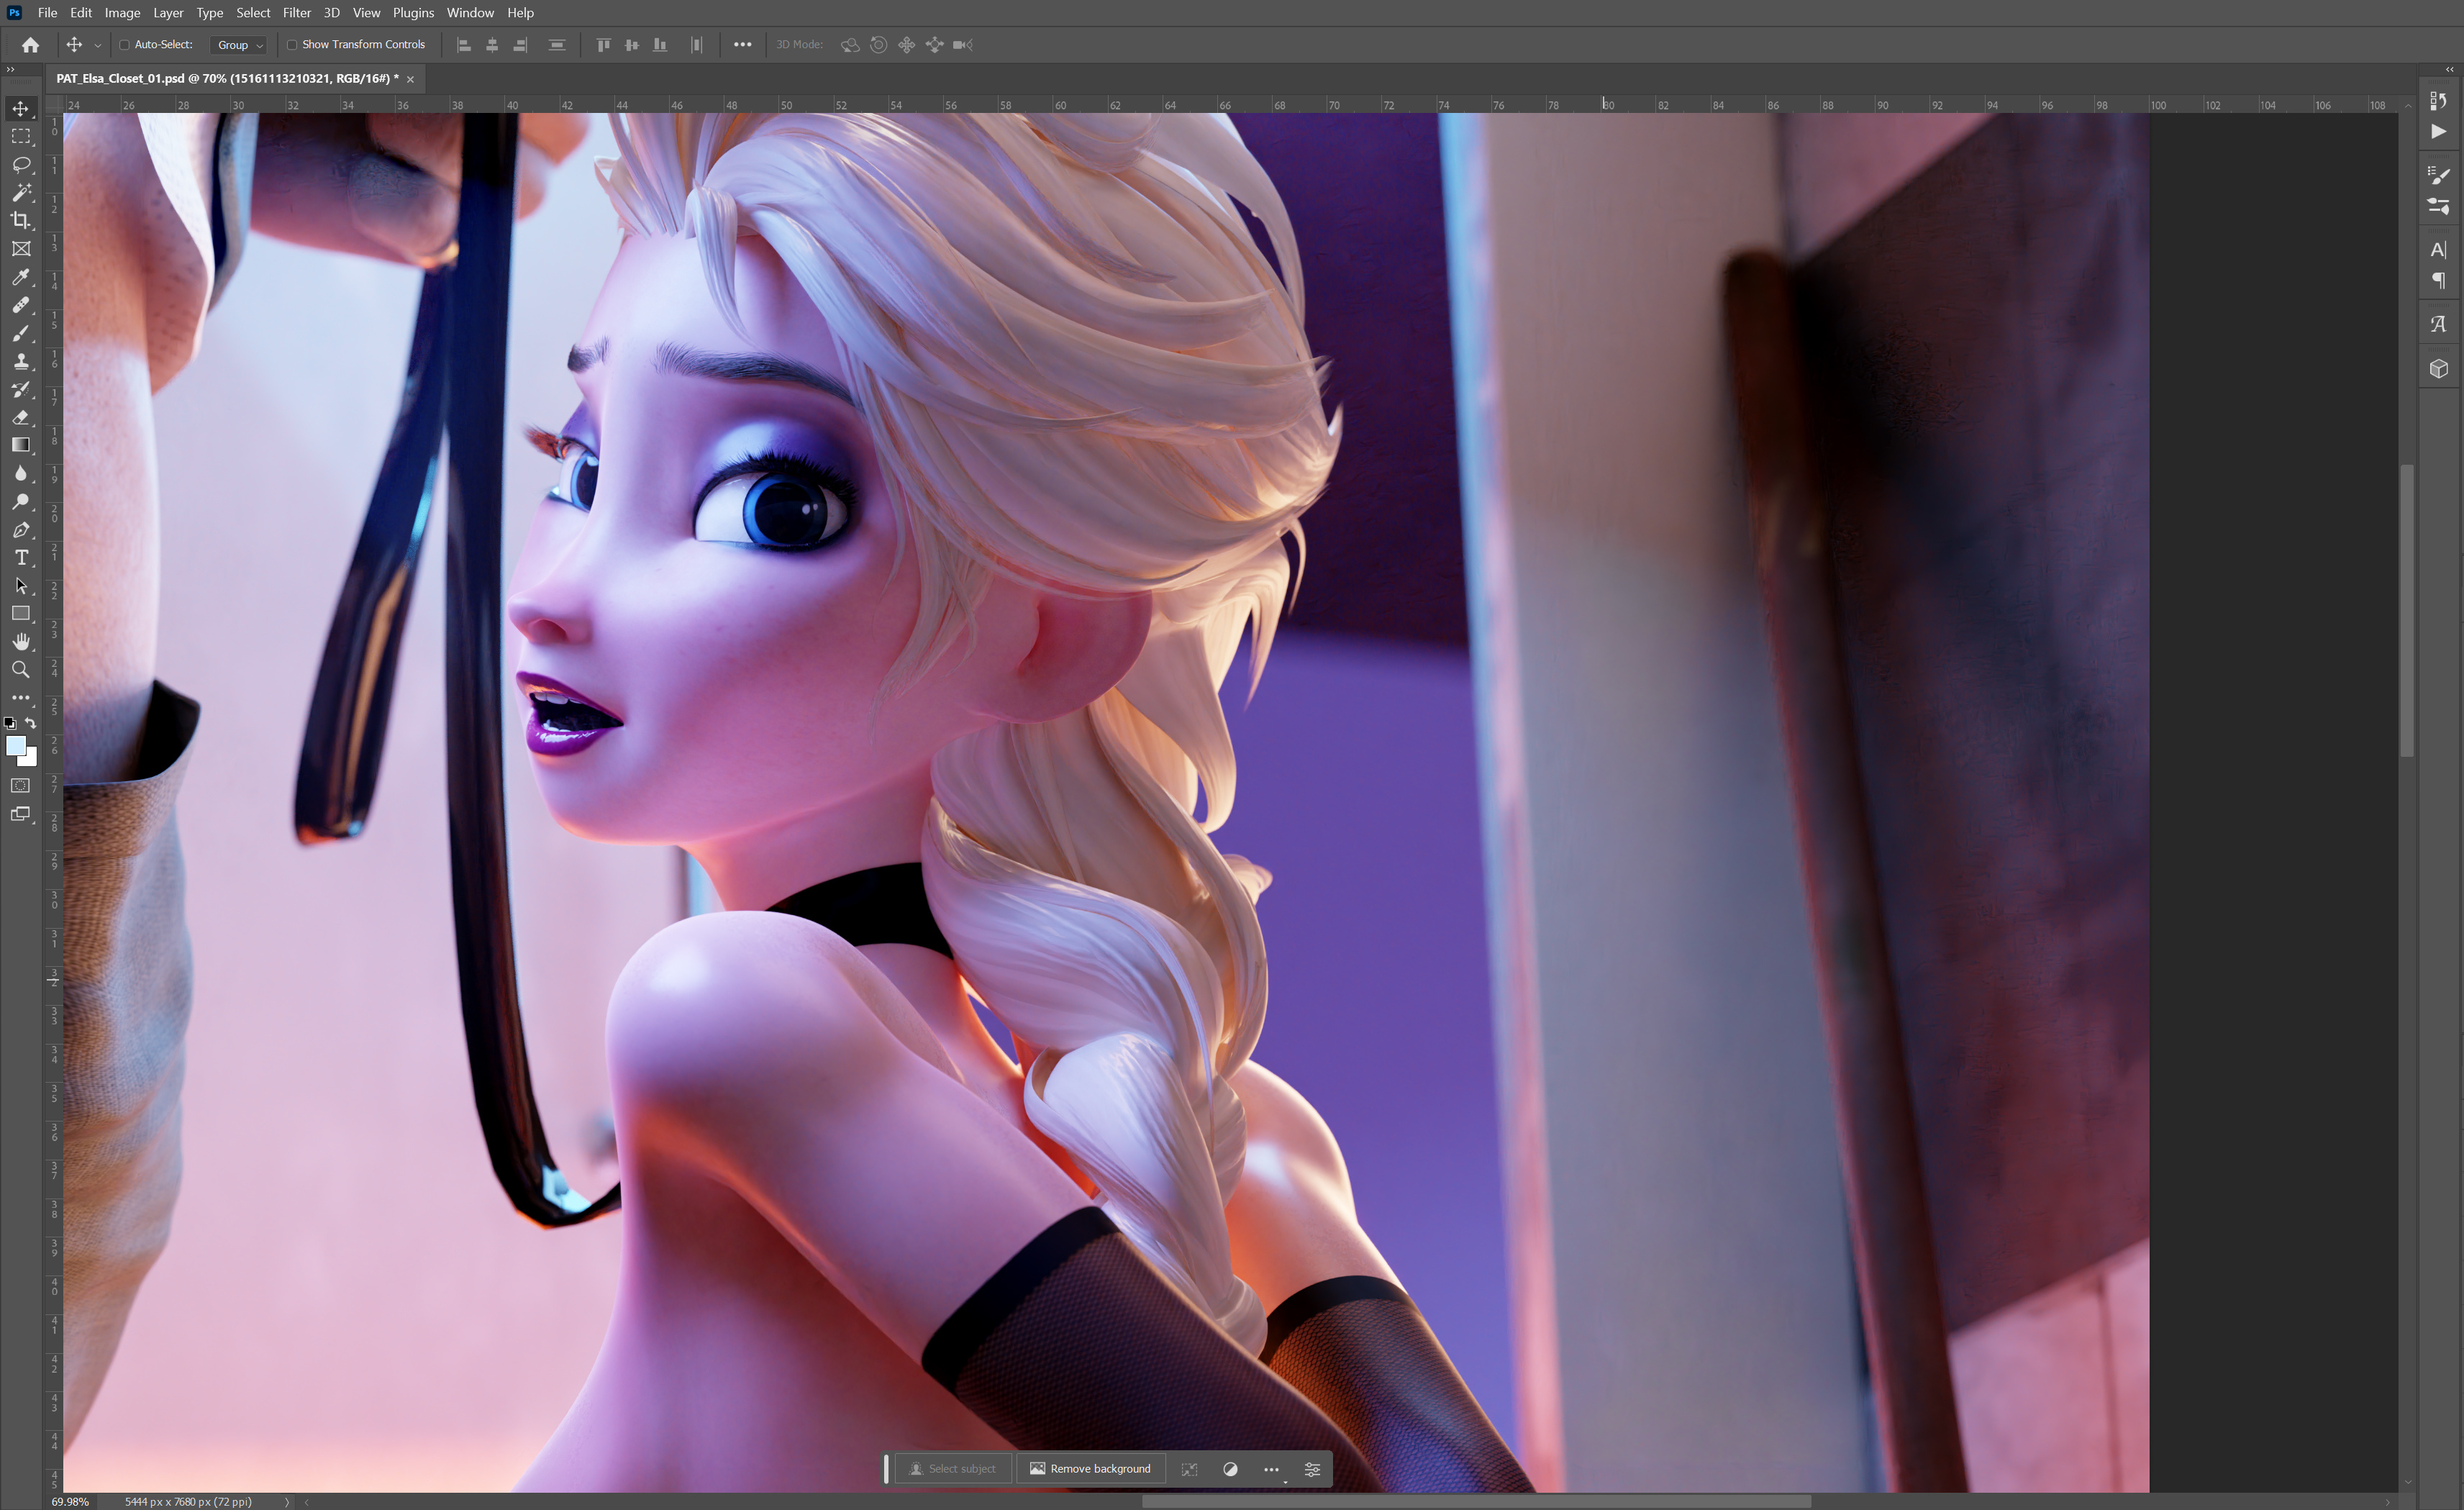Viewport: 2464px width, 1510px height.
Task: Switch to the PAT_Elsa_Closet_01.psd document tab
Action: (x=227, y=78)
